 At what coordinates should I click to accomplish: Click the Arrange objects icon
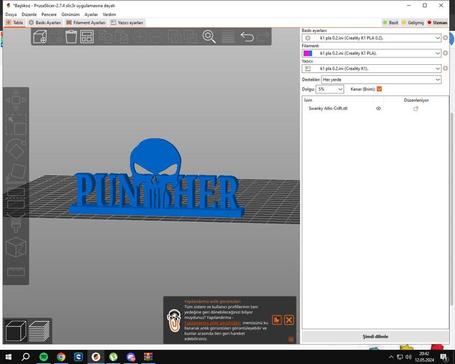click(87, 37)
